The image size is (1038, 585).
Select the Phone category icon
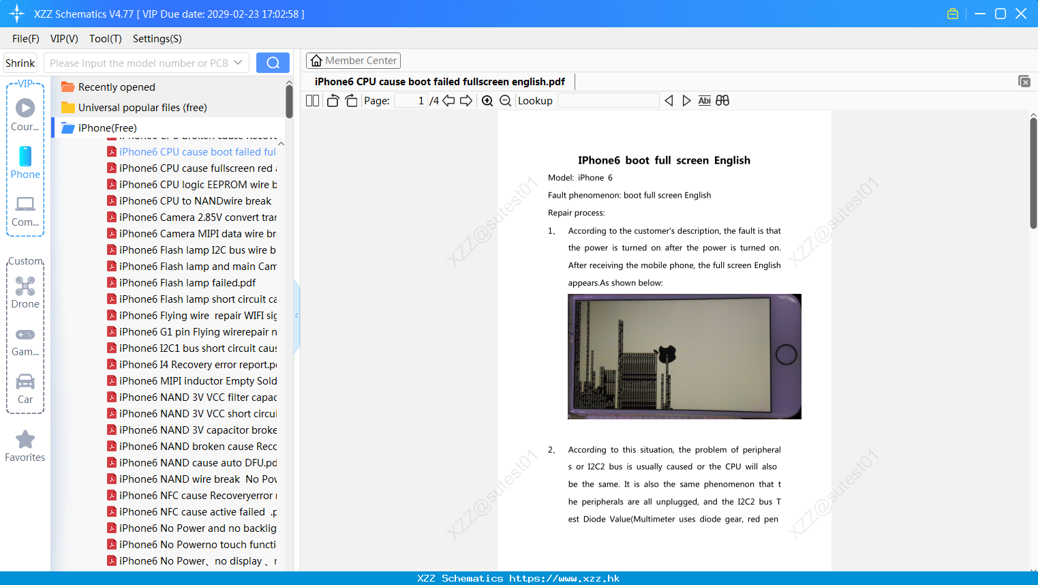coord(25,162)
